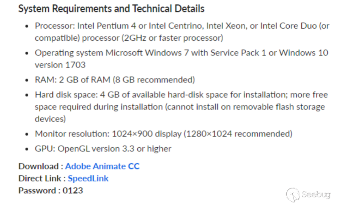Viewport: 341px width, 205px height.
Task: Click the Seebug watermark text
Action: pyautogui.click(x=316, y=195)
